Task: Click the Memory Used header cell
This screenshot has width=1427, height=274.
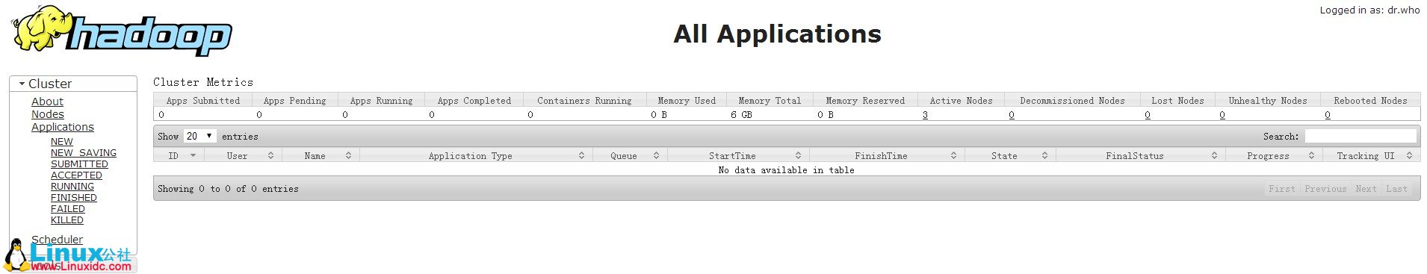Action: [687, 101]
